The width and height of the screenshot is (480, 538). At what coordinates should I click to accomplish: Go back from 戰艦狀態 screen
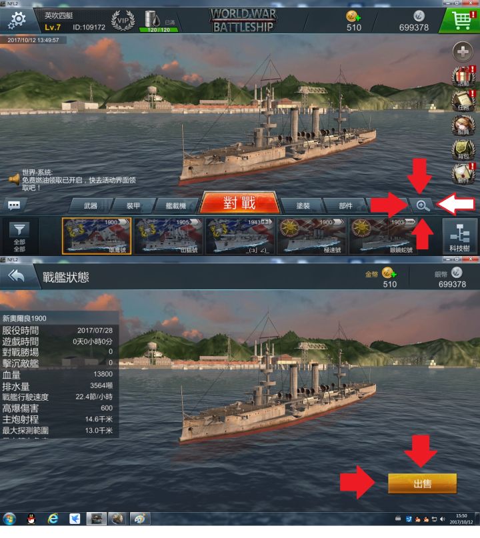coord(16,276)
